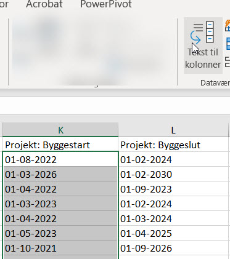Image resolution: width=230 pixels, height=259 pixels.
Task: Click the cell showing 01-03-2023
Action: coord(60,204)
